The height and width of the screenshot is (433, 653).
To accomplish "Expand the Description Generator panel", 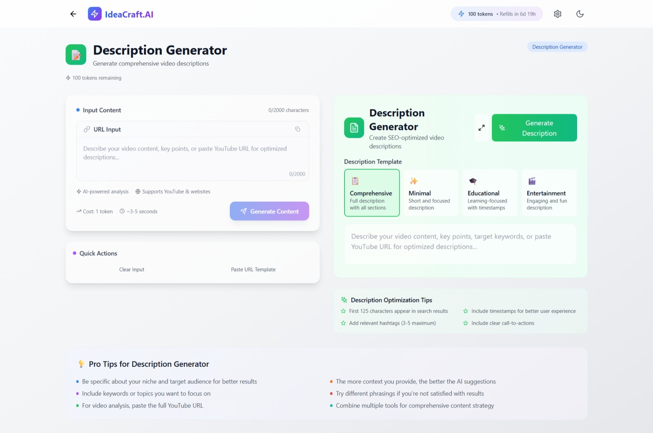I will [481, 128].
